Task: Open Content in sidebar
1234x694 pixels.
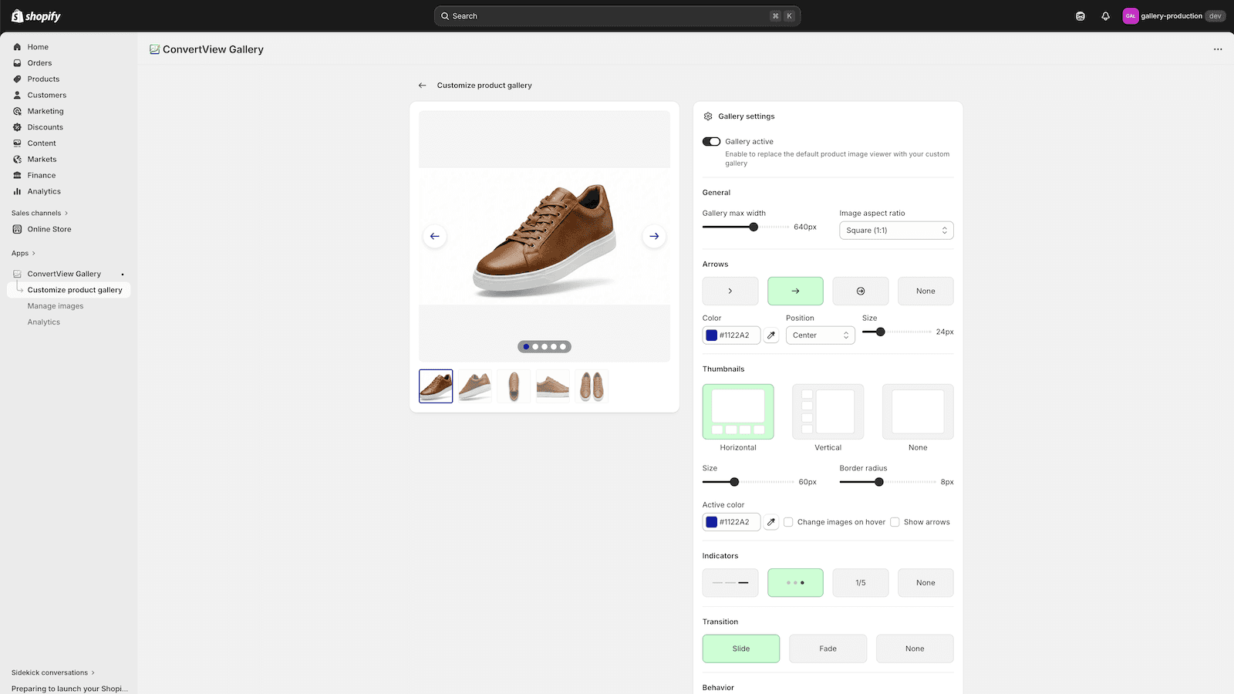Action: pyautogui.click(x=69, y=143)
